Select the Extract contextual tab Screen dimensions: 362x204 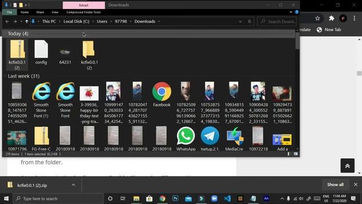(x=84, y=5)
